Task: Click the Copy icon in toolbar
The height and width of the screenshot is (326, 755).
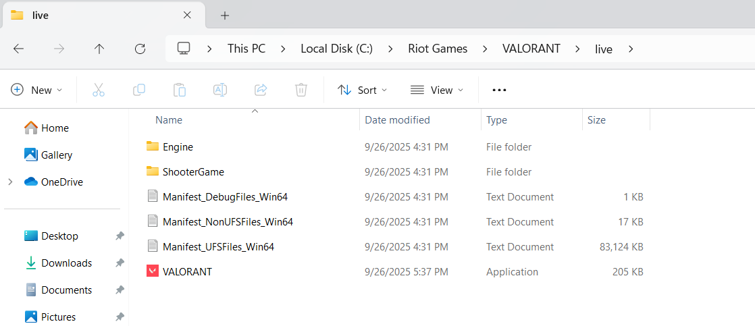Action: point(139,90)
